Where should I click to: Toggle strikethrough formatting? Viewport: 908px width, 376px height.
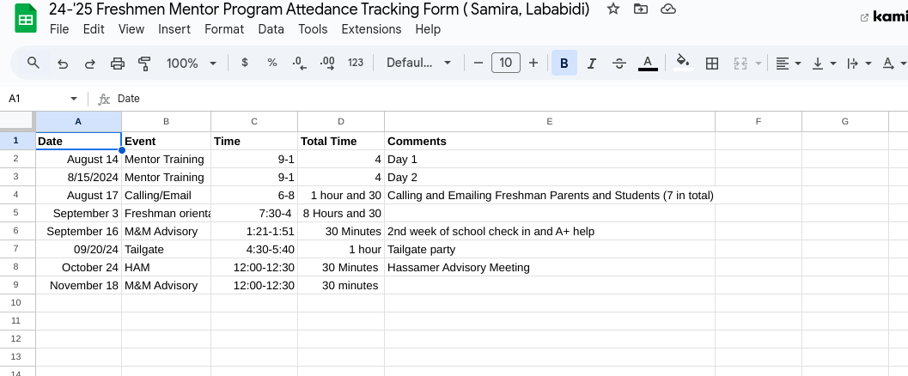(x=619, y=63)
